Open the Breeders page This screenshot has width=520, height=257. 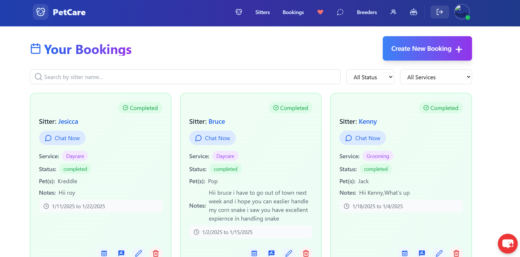(367, 12)
